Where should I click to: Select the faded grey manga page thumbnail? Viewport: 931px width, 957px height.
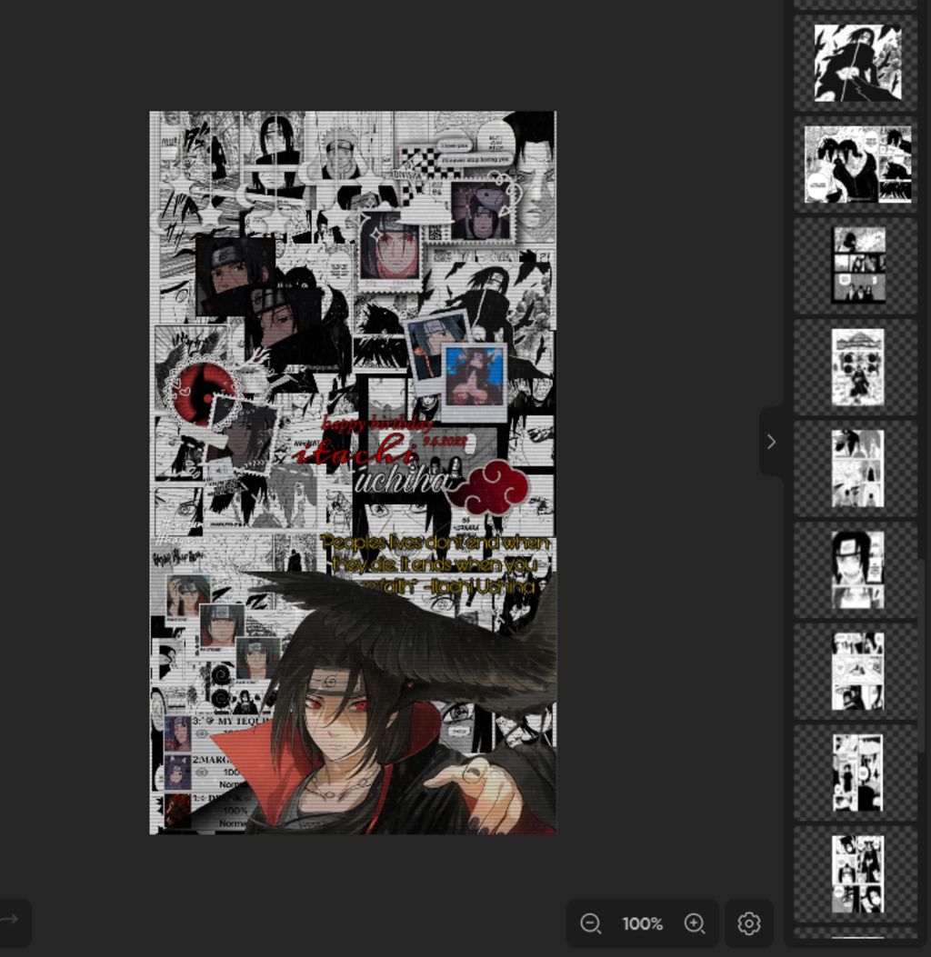click(x=856, y=468)
